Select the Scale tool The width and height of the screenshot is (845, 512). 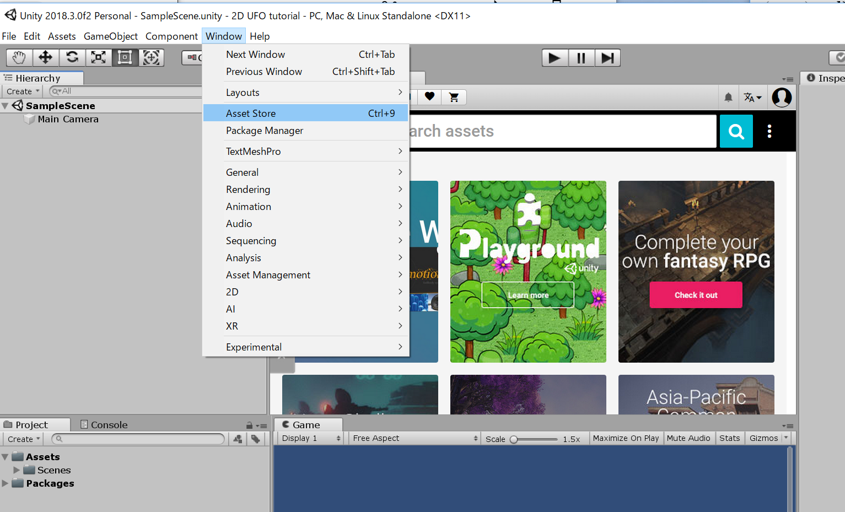pyautogui.click(x=99, y=57)
